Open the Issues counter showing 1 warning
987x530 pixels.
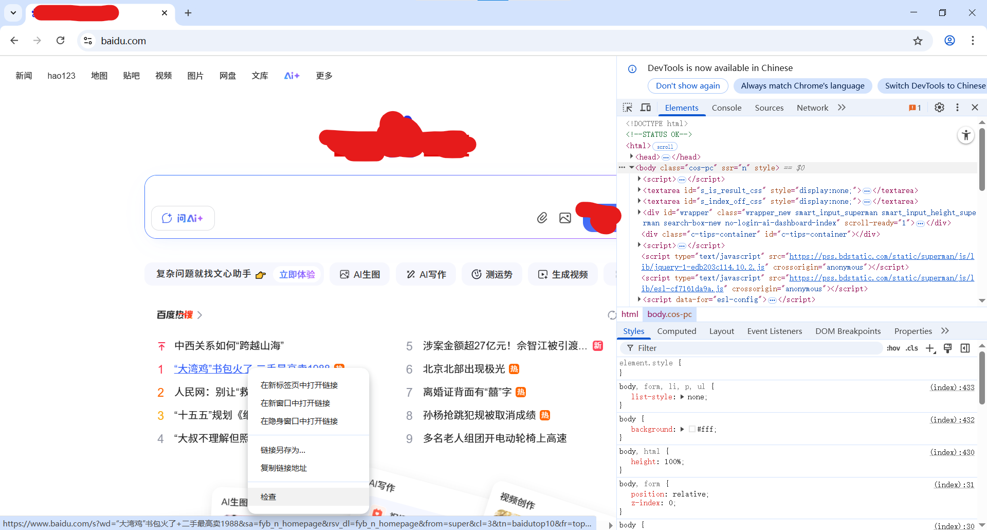pyautogui.click(x=915, y=108)
